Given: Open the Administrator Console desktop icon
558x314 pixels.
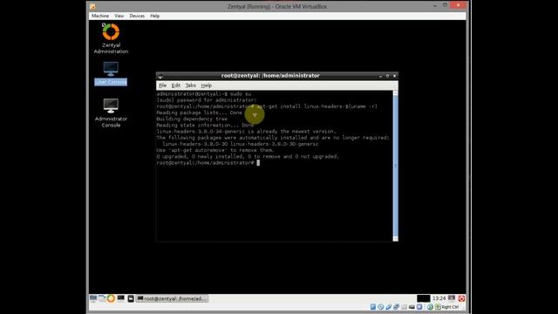Looking at the screenshot, I should (111, 113).
